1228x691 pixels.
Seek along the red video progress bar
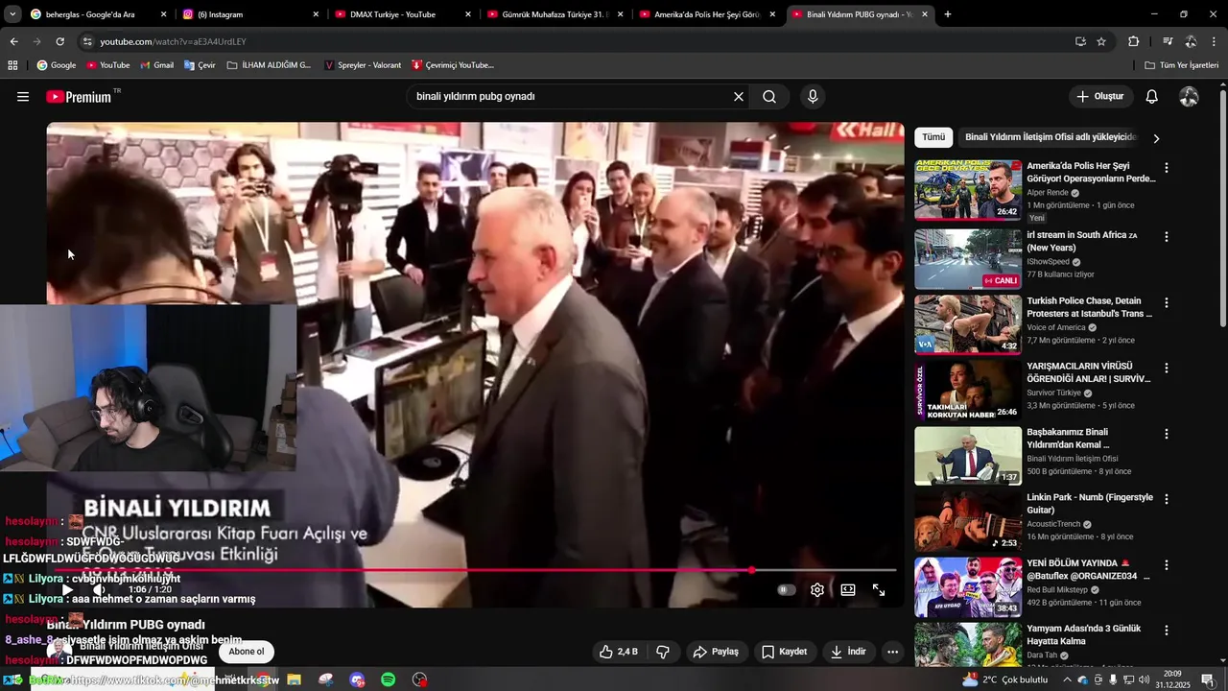[475, 570]
